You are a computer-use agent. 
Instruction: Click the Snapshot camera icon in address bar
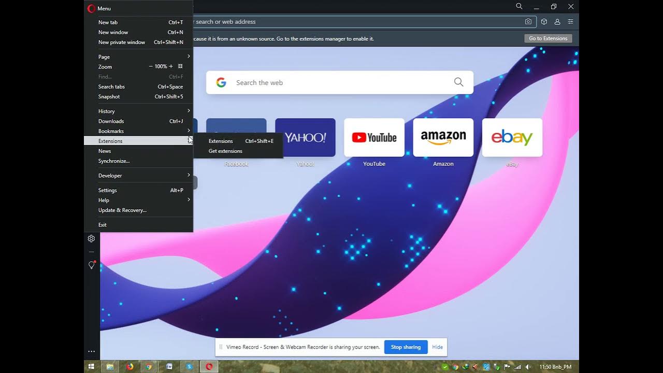point(528,22)
